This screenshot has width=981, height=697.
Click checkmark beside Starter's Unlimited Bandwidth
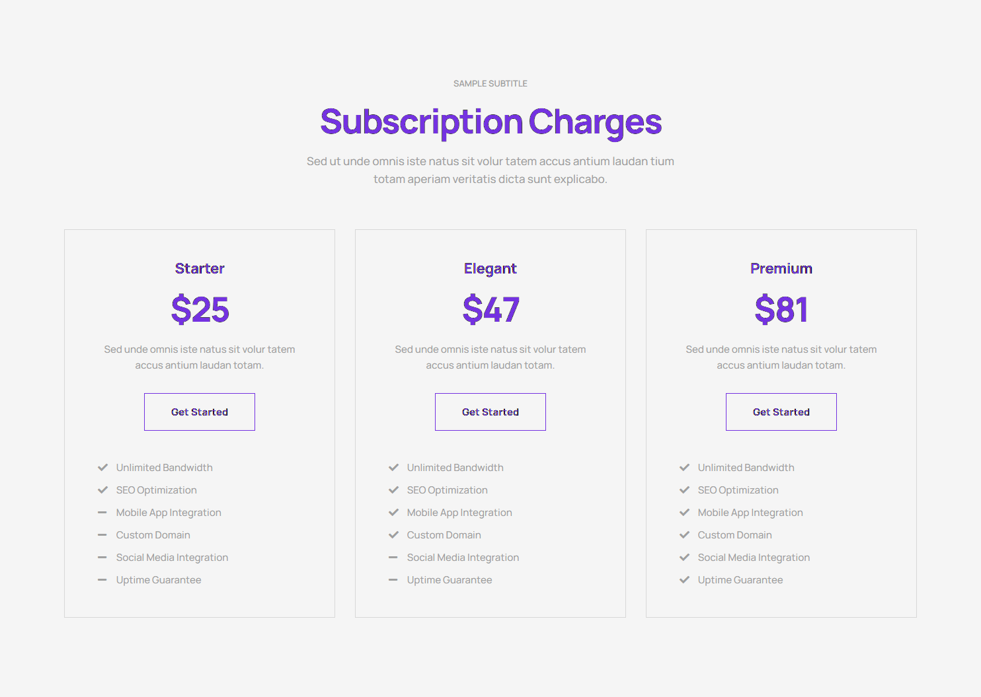(x=102, y=468)
